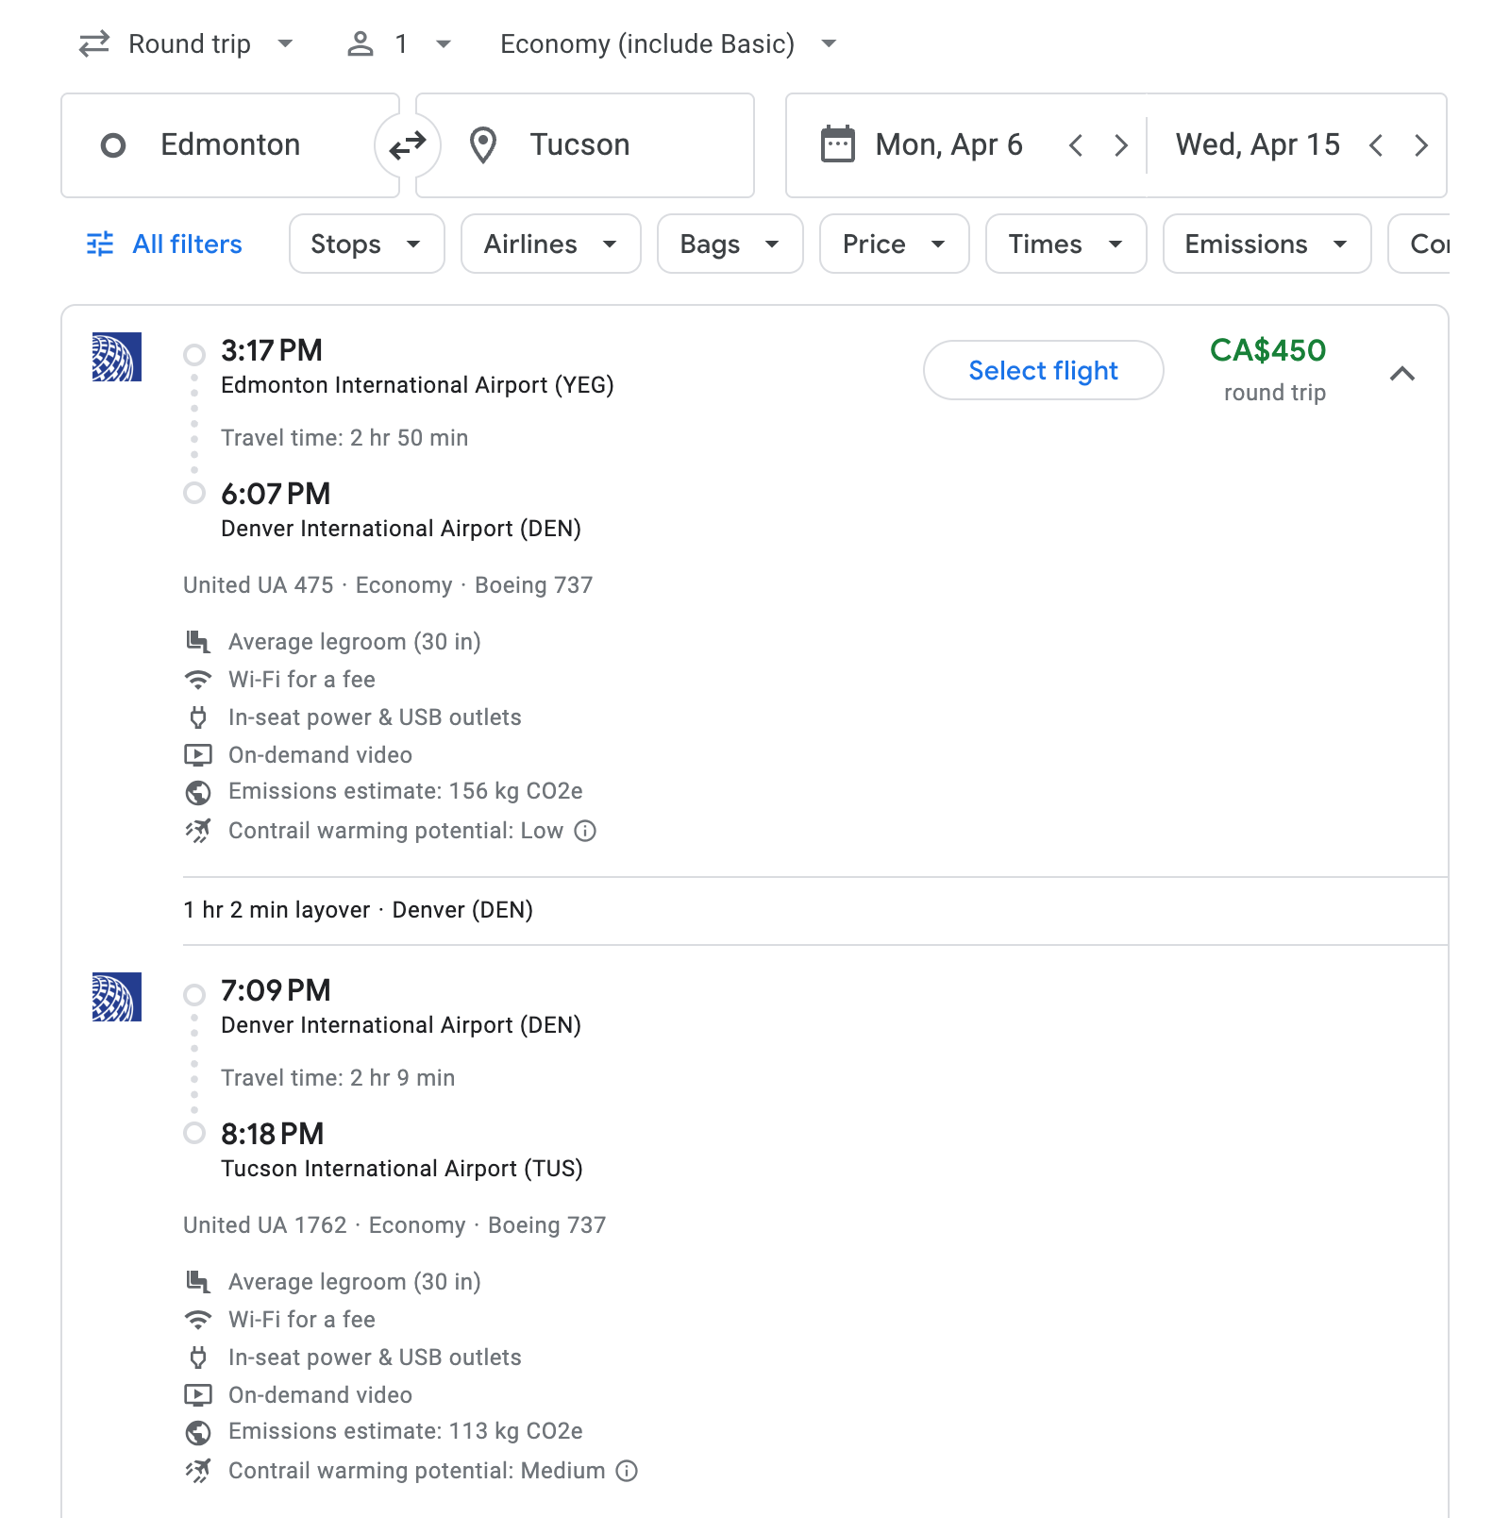The height and width of the screenshot is (1518, 1510).
Task: Click United logo on Denver–Tucson leg
Action: point(117,997)
